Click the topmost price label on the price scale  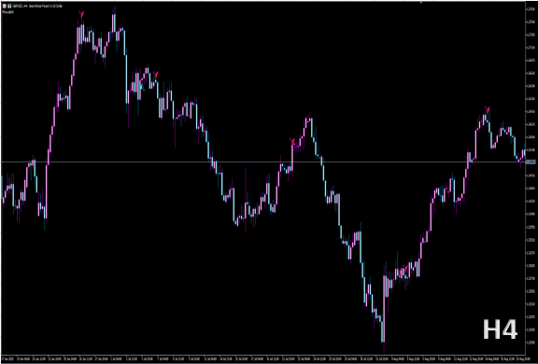click(x=531, y=9)
